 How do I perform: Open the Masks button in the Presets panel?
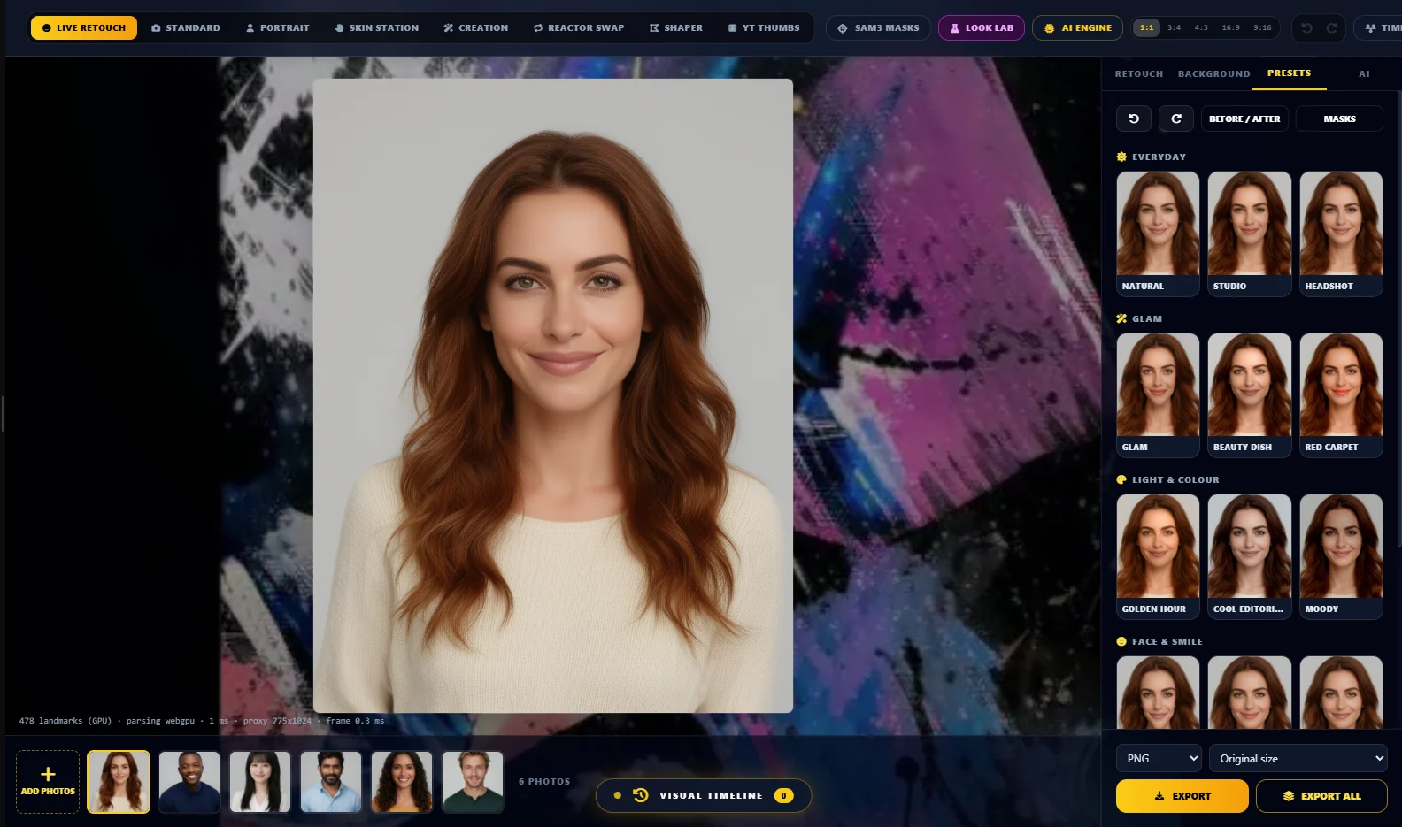1339,119
